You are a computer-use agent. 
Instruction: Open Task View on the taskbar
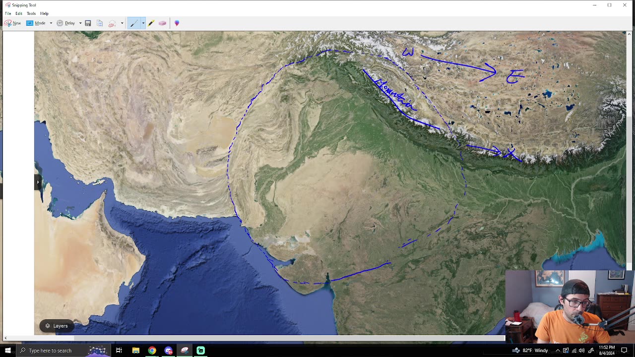pos(119,351)
